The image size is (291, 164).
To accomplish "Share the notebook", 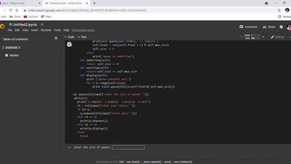I will [x=269, y=27].
